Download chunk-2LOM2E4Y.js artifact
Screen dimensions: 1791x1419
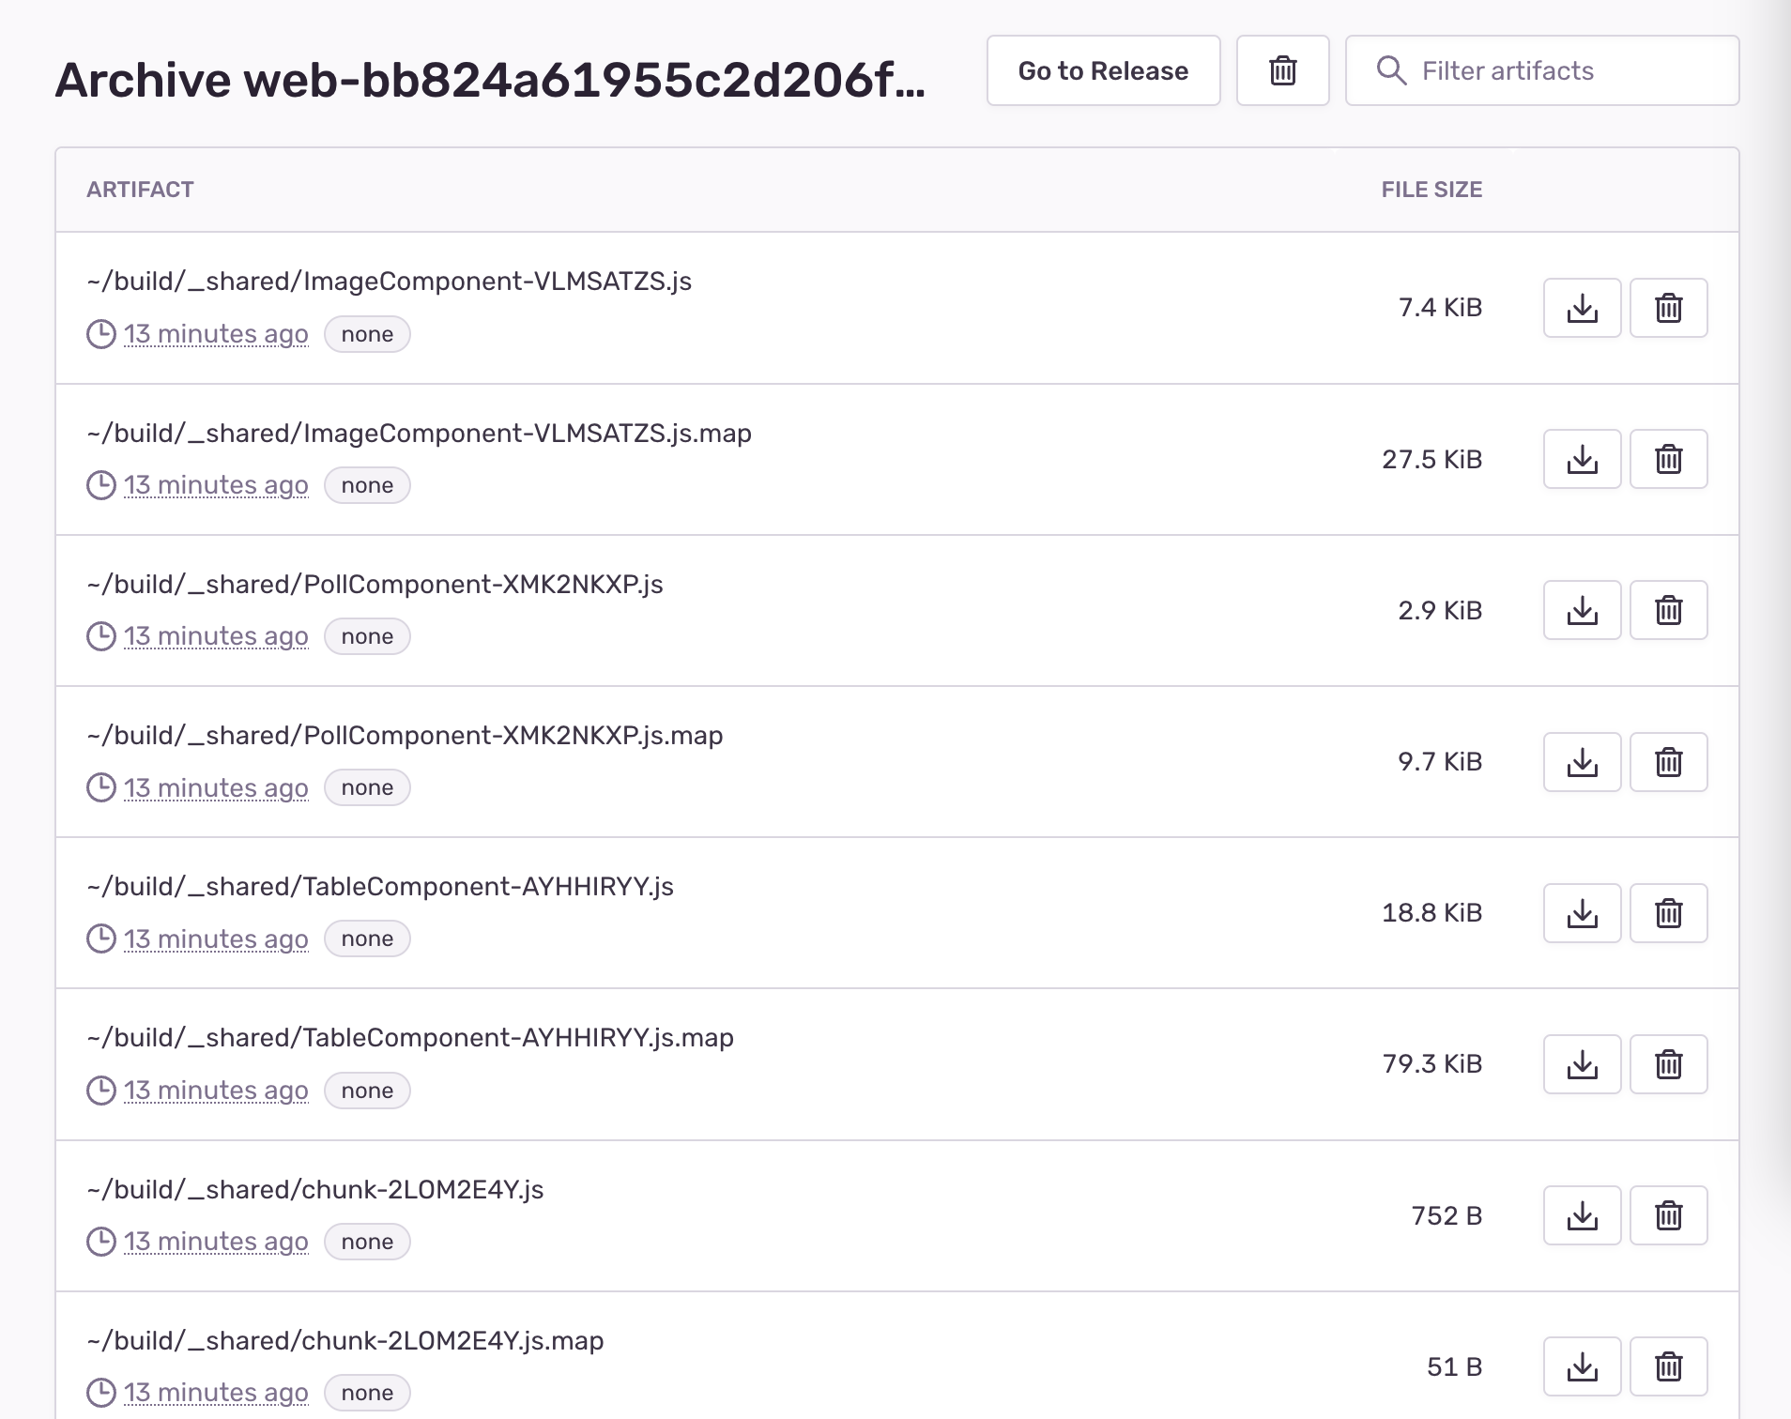click(1582, 1215)
